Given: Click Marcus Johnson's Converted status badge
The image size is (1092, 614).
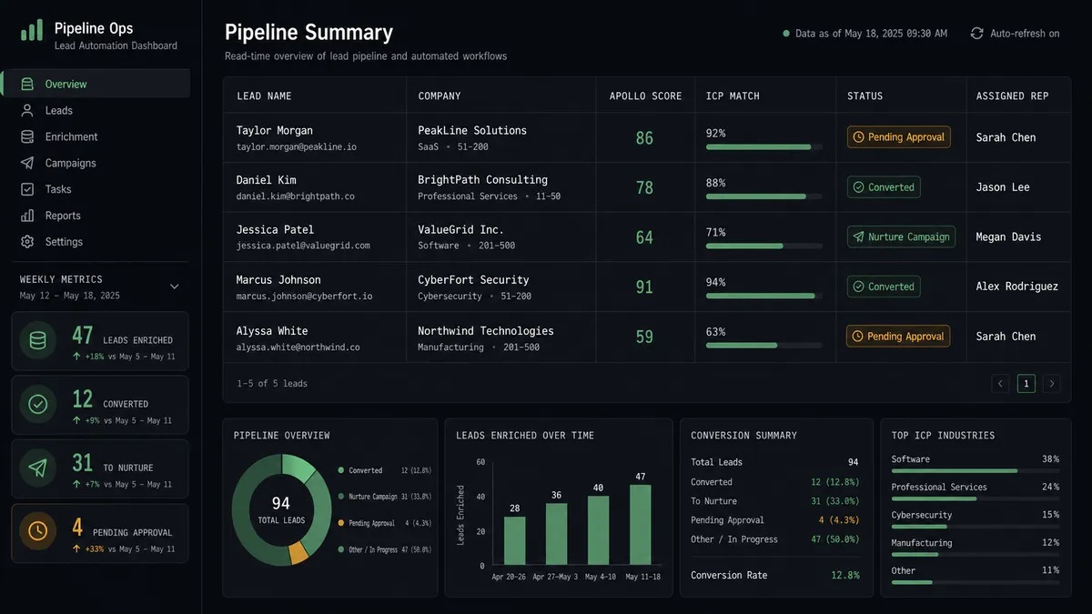Looking at the screenshot, I should tap(884, 287).
